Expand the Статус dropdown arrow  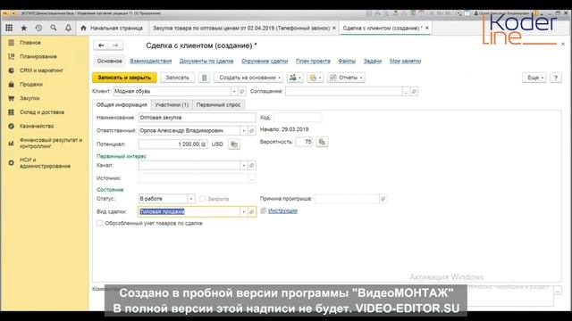[x=190, y=199]
